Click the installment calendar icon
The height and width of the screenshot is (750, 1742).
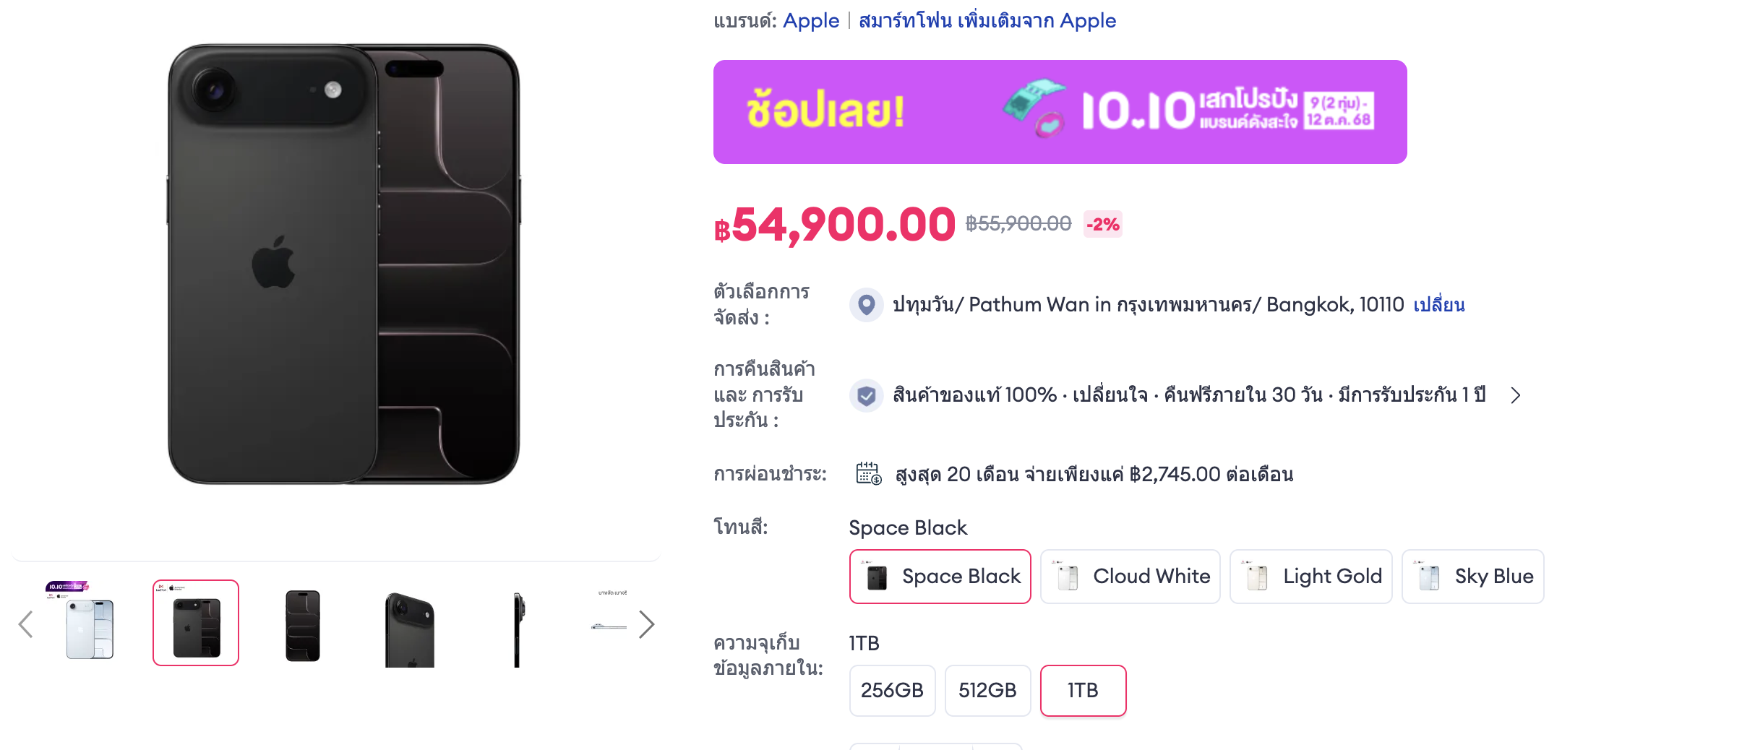(868, 474)
